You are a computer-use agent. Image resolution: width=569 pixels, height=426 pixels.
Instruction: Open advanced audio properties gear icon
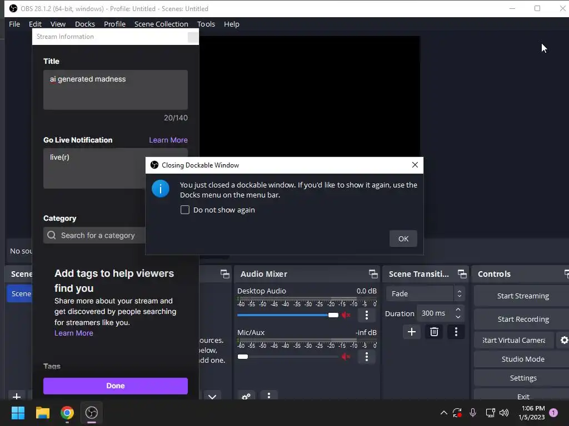coord(246,395)
